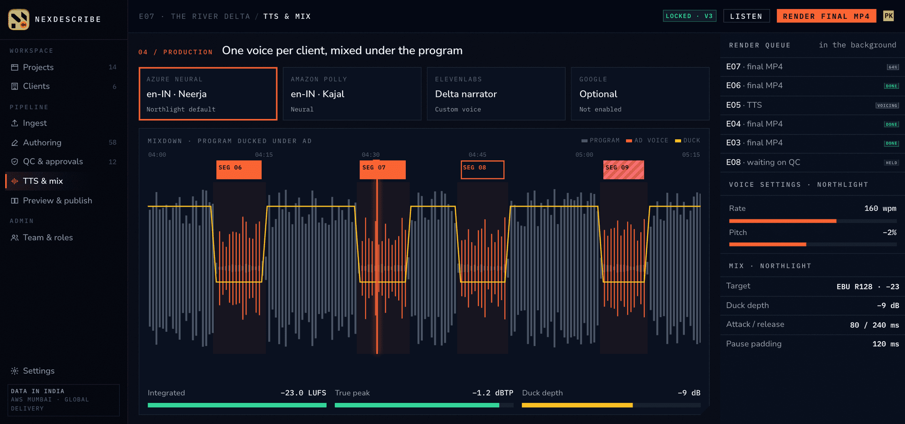Click the NexDescribe logo icon

pyautogui.click(x=19, y=19)
